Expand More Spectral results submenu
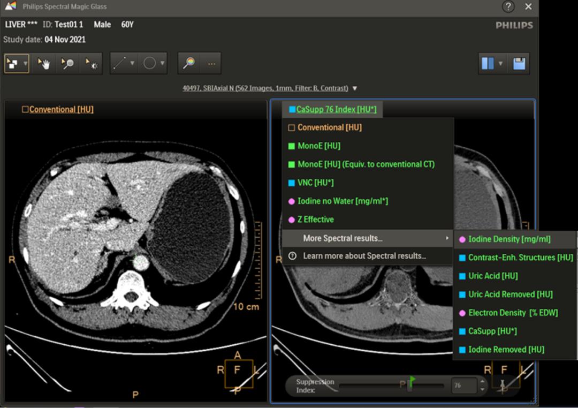The width and height of the screenshot is (578, 408). click(343, 238)
